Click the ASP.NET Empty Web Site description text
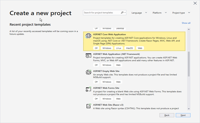Viewport: 200px width, 123px height. [135, 76]
